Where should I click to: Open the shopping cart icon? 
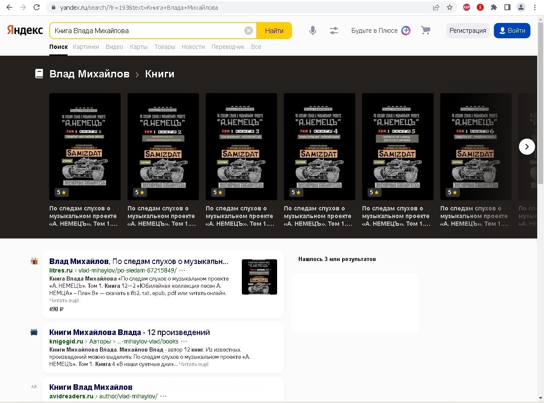[x=425, y=31]
